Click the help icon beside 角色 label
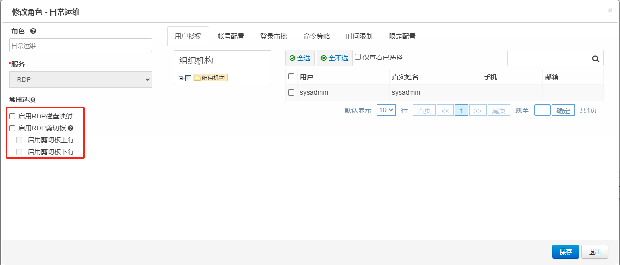This screenshot has height=265, width=620. [33, 31]
